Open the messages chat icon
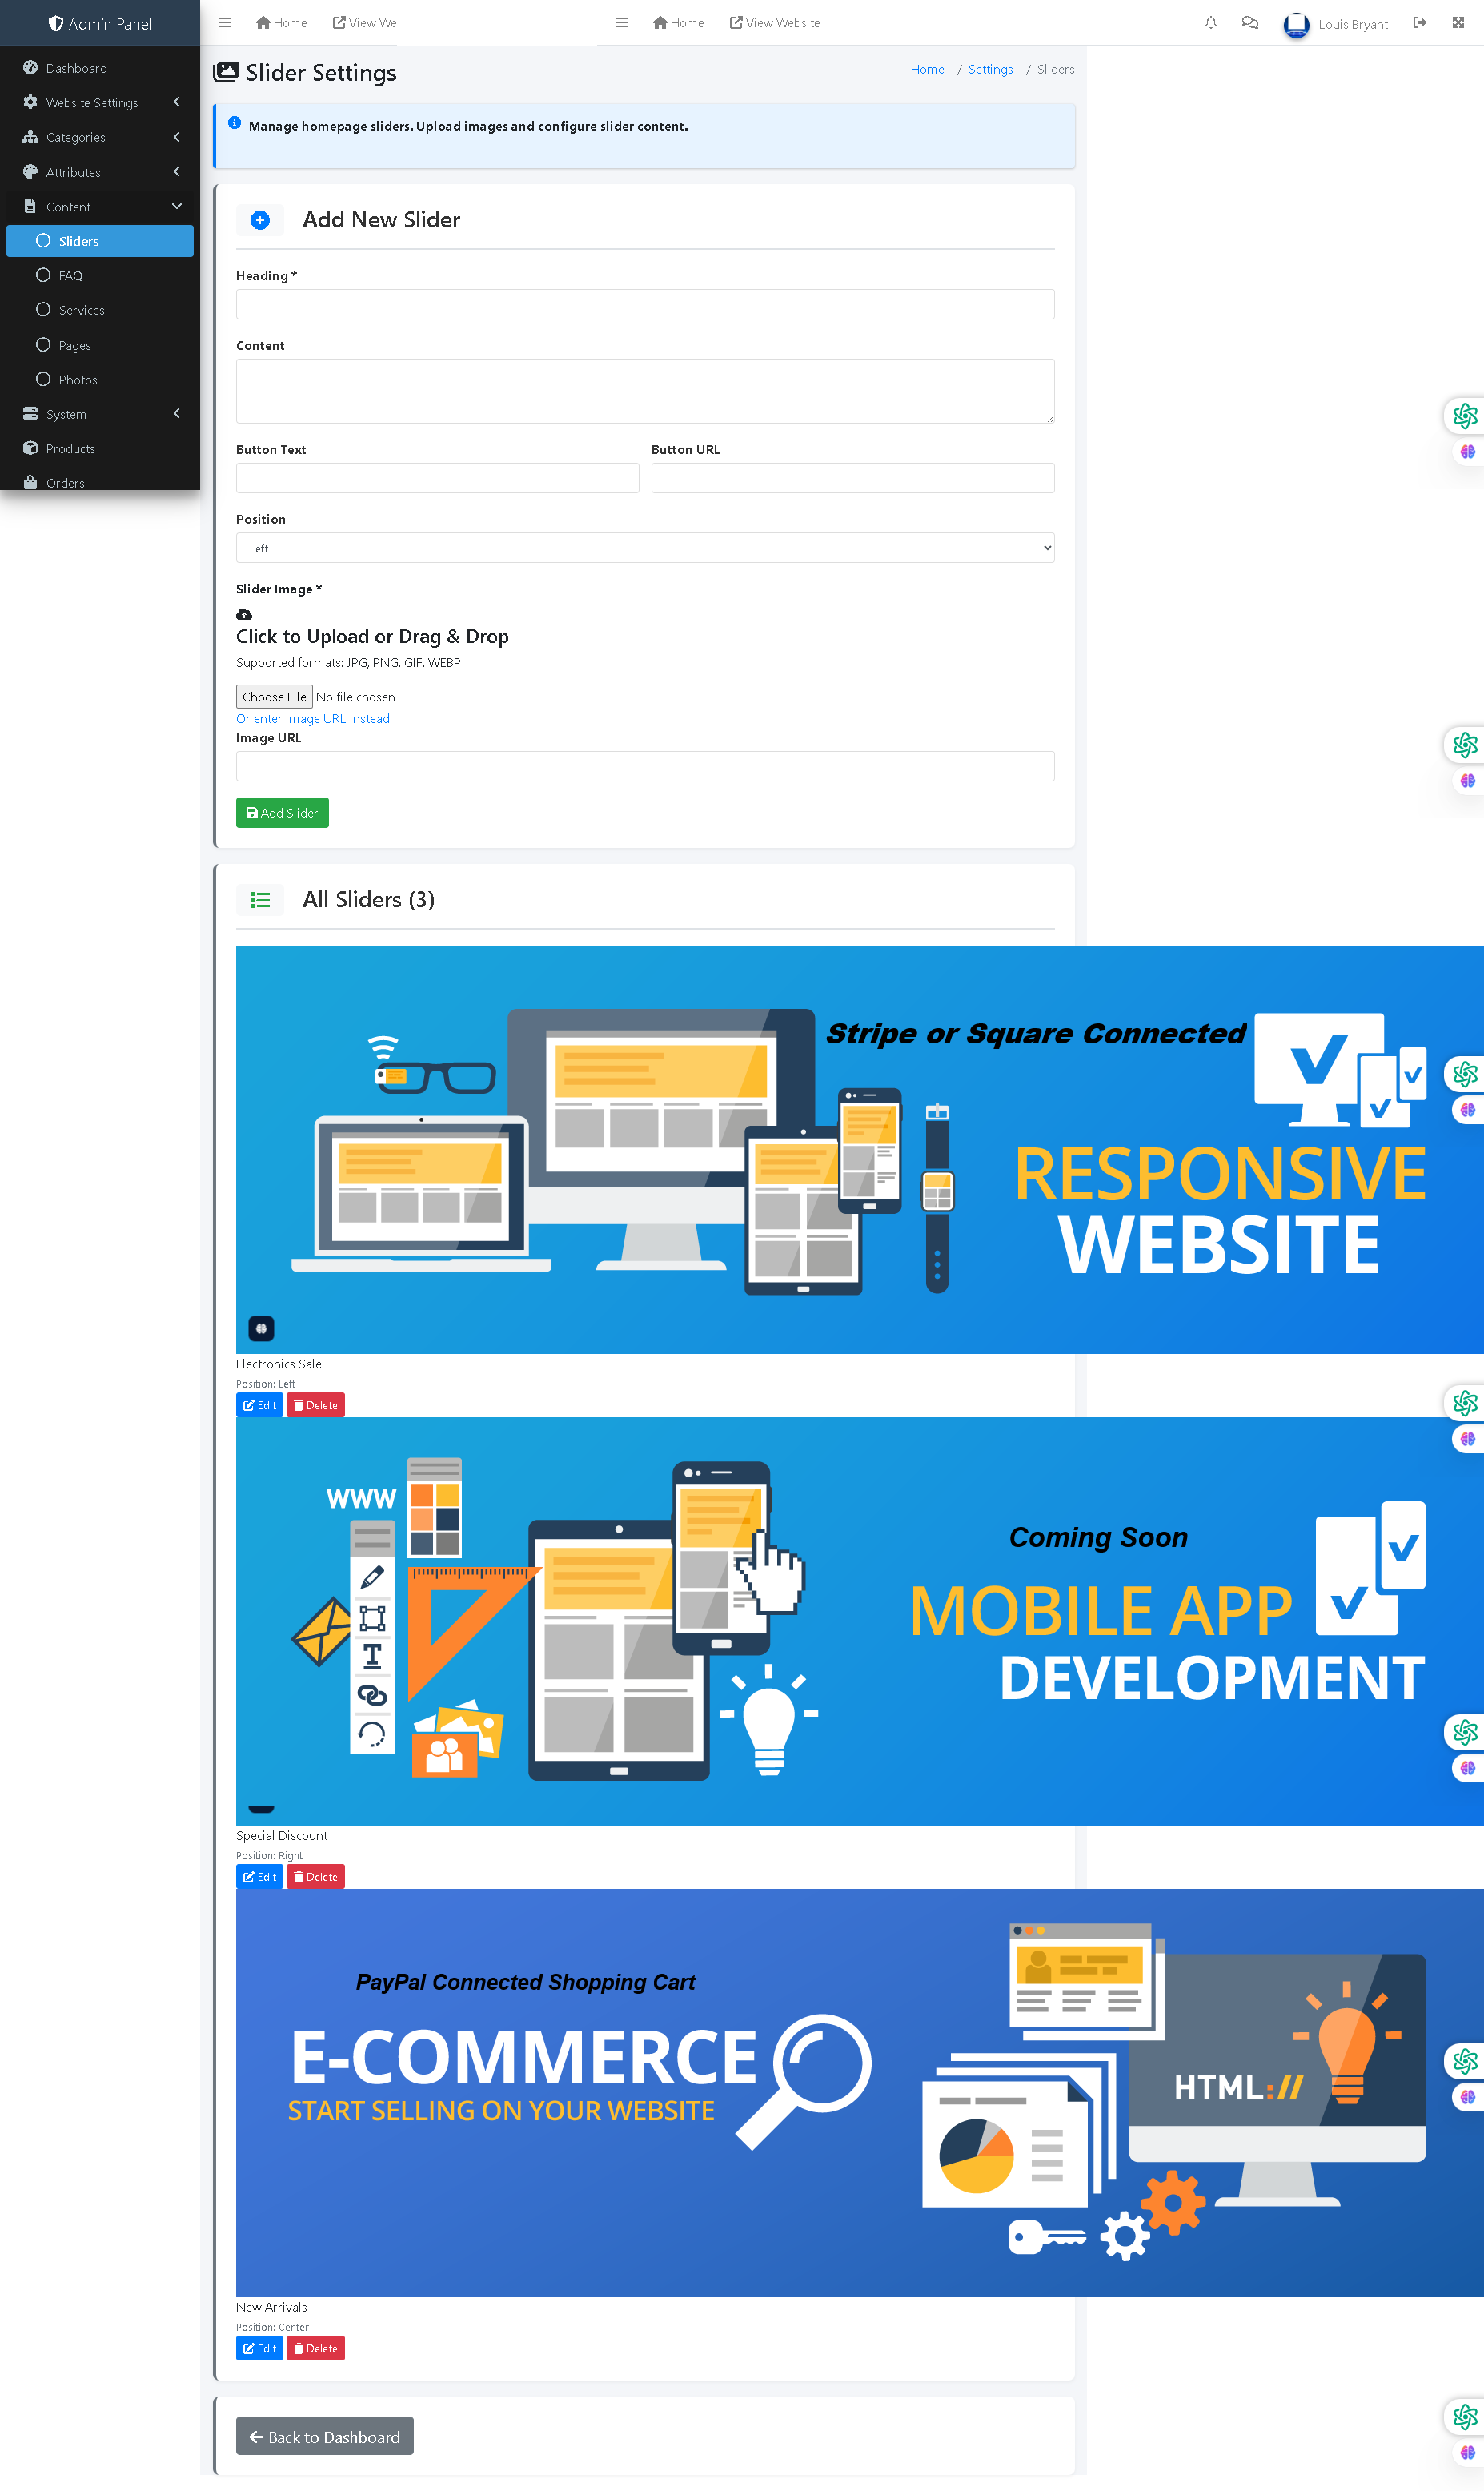The height and width of the screenshot is (2491, 1484). (1249, 22)
